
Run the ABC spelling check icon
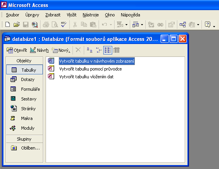pyautogui.click(x=64, y=25)
